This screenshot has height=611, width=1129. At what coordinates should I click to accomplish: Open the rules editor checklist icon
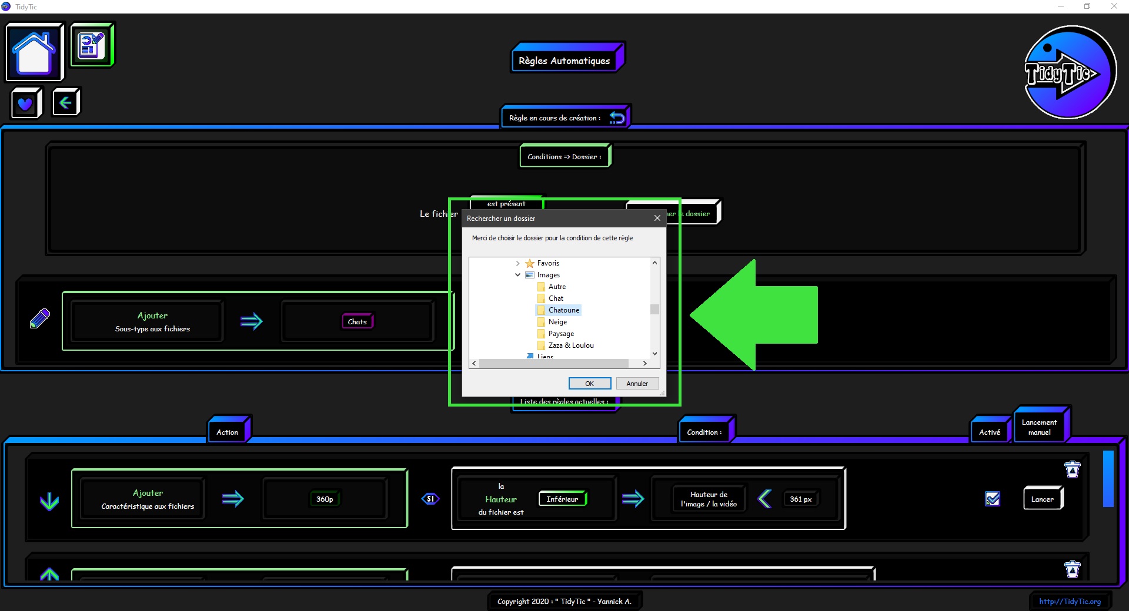pos(92,45)
